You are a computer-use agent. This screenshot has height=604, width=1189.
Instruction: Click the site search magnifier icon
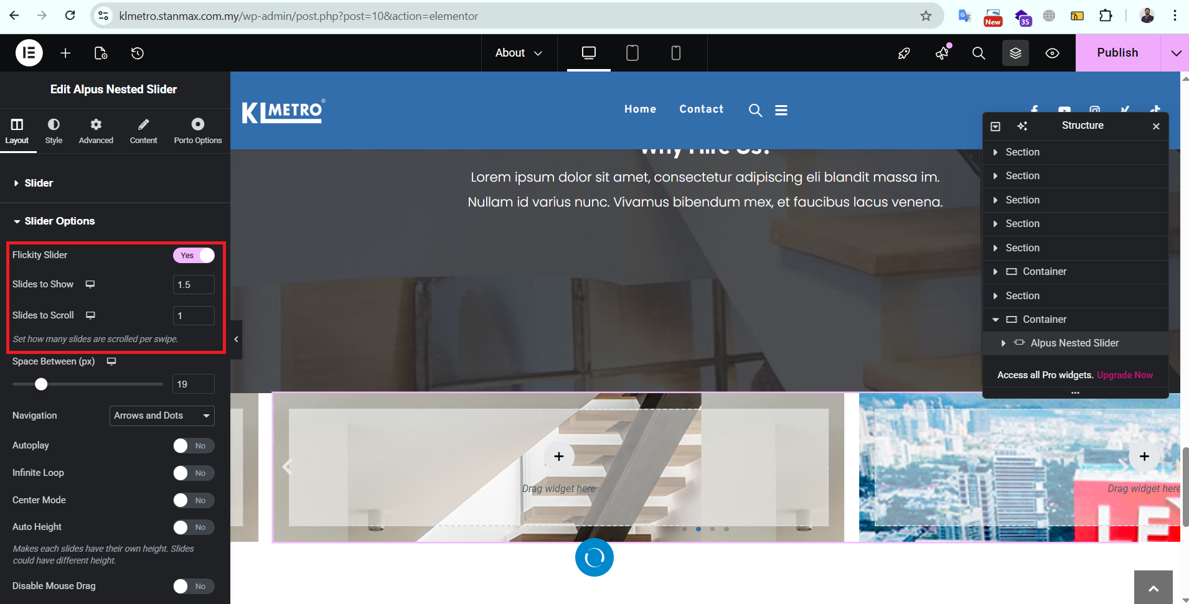click(x=755, y=110)
